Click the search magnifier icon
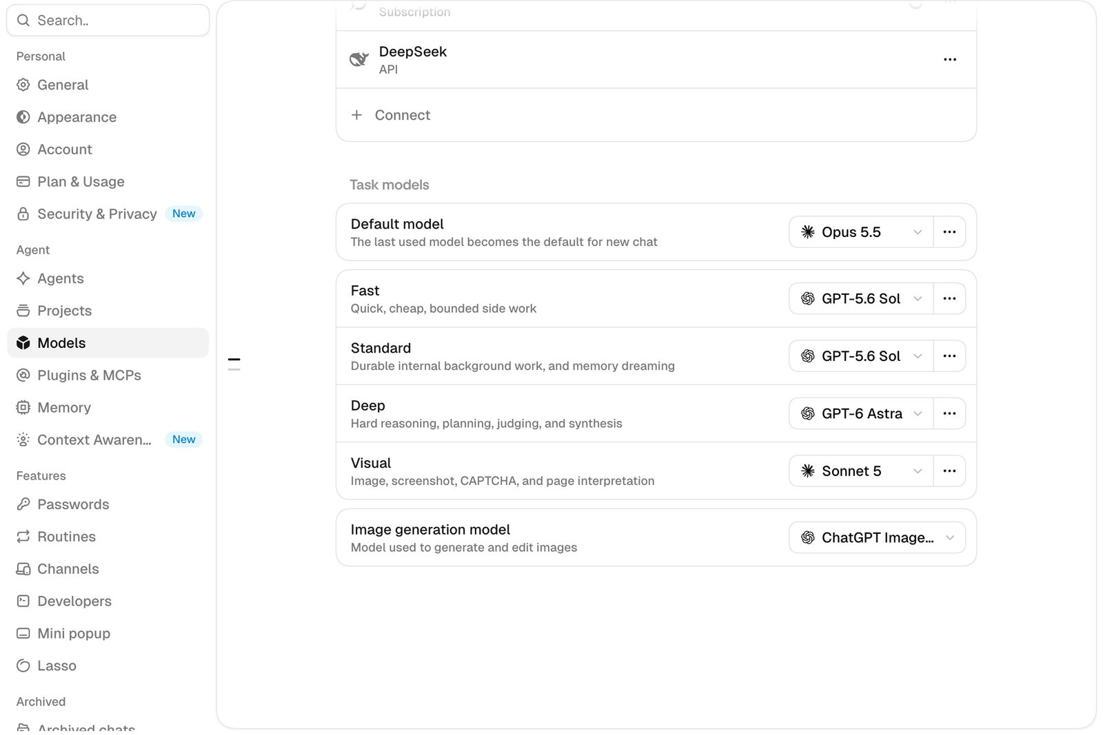 (23, 20)
